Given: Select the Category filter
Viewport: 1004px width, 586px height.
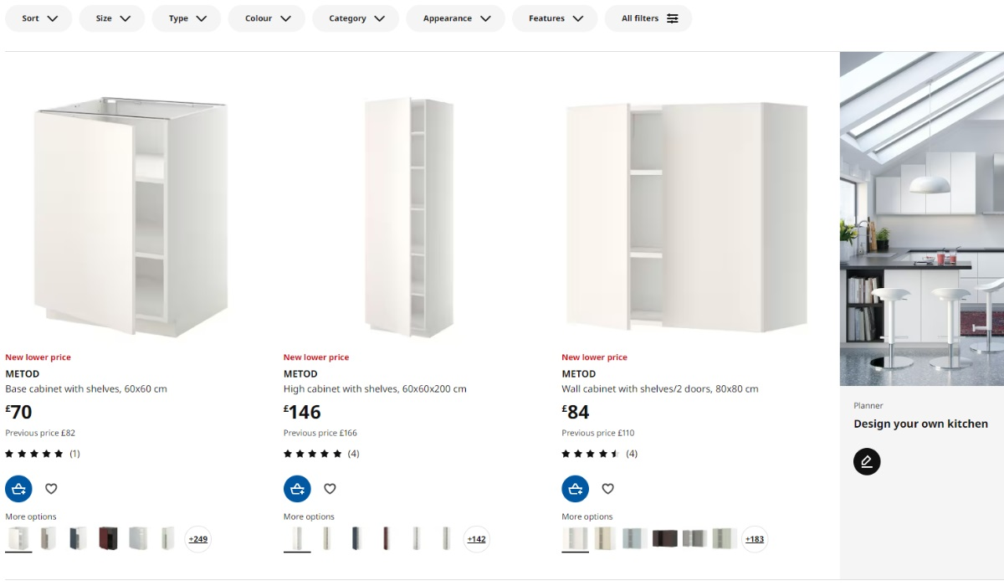Looking at the screenshot, I should (x=356, y=18).
